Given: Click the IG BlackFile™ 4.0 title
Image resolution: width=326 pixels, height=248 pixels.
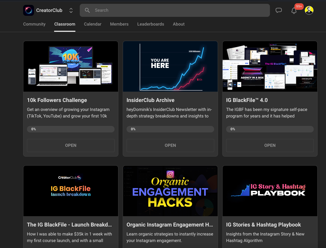Looking at the screenshot, I should 247,100.
